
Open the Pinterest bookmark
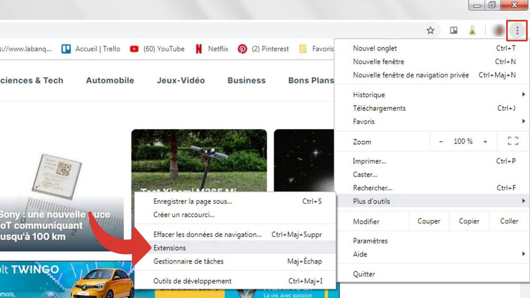click(x=263, y=49)
